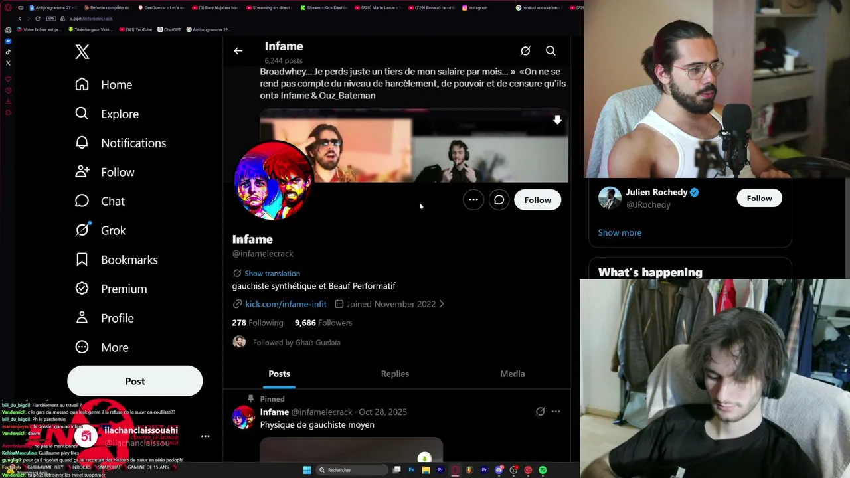Open Bookmarks from the sidebar
This screenshot has width=850, height=478.
(116, 260)
